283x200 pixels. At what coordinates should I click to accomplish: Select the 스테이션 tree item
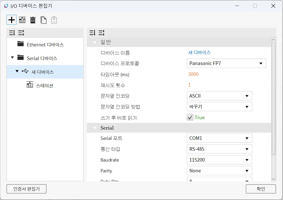coord(44,85)
